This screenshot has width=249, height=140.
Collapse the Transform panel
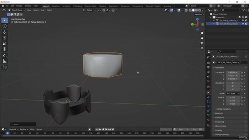[x=219, y=68]
